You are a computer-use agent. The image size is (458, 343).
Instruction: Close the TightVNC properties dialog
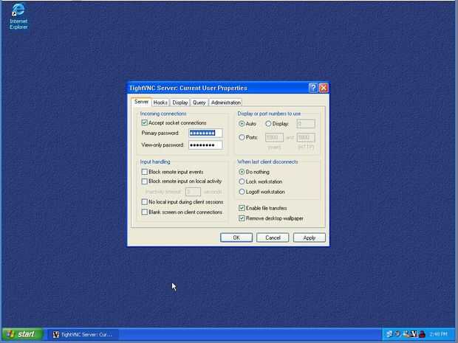[324, 88]
